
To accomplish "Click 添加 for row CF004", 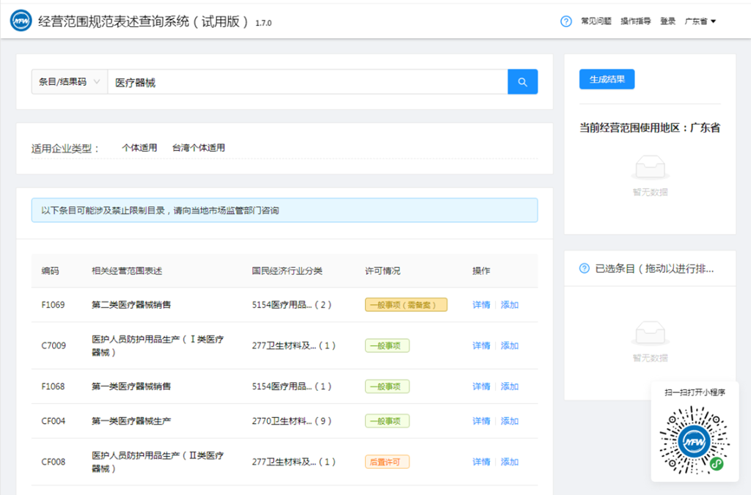I will (510, 421).
